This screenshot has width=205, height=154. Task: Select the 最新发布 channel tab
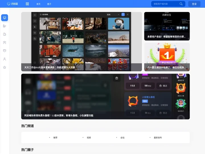click(158, 137)
